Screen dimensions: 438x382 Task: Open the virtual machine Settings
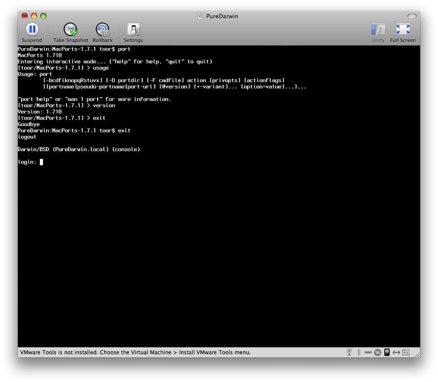pos(133,33)
